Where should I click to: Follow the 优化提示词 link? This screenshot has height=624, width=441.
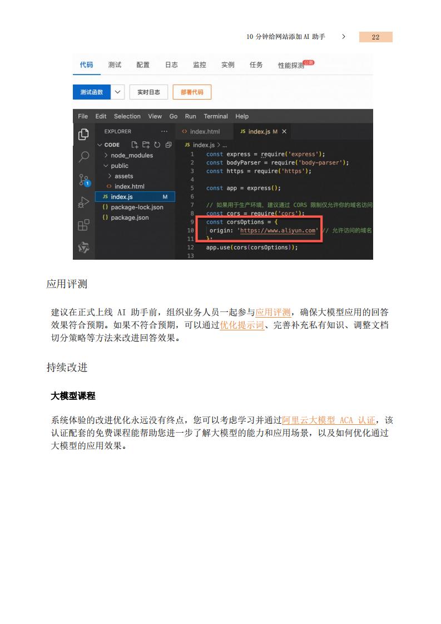(x=242, y=325)
